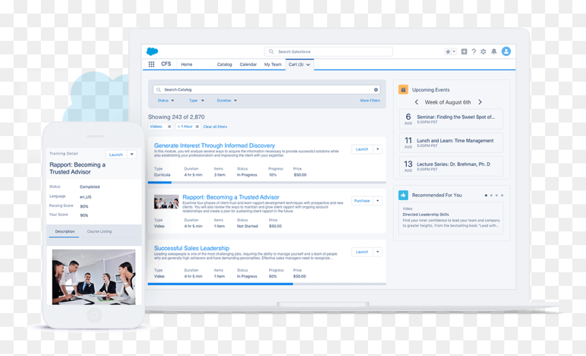The image size is (586, 356).
Task: Select second Recommended For You carousel dot
Action: point(491,195)
